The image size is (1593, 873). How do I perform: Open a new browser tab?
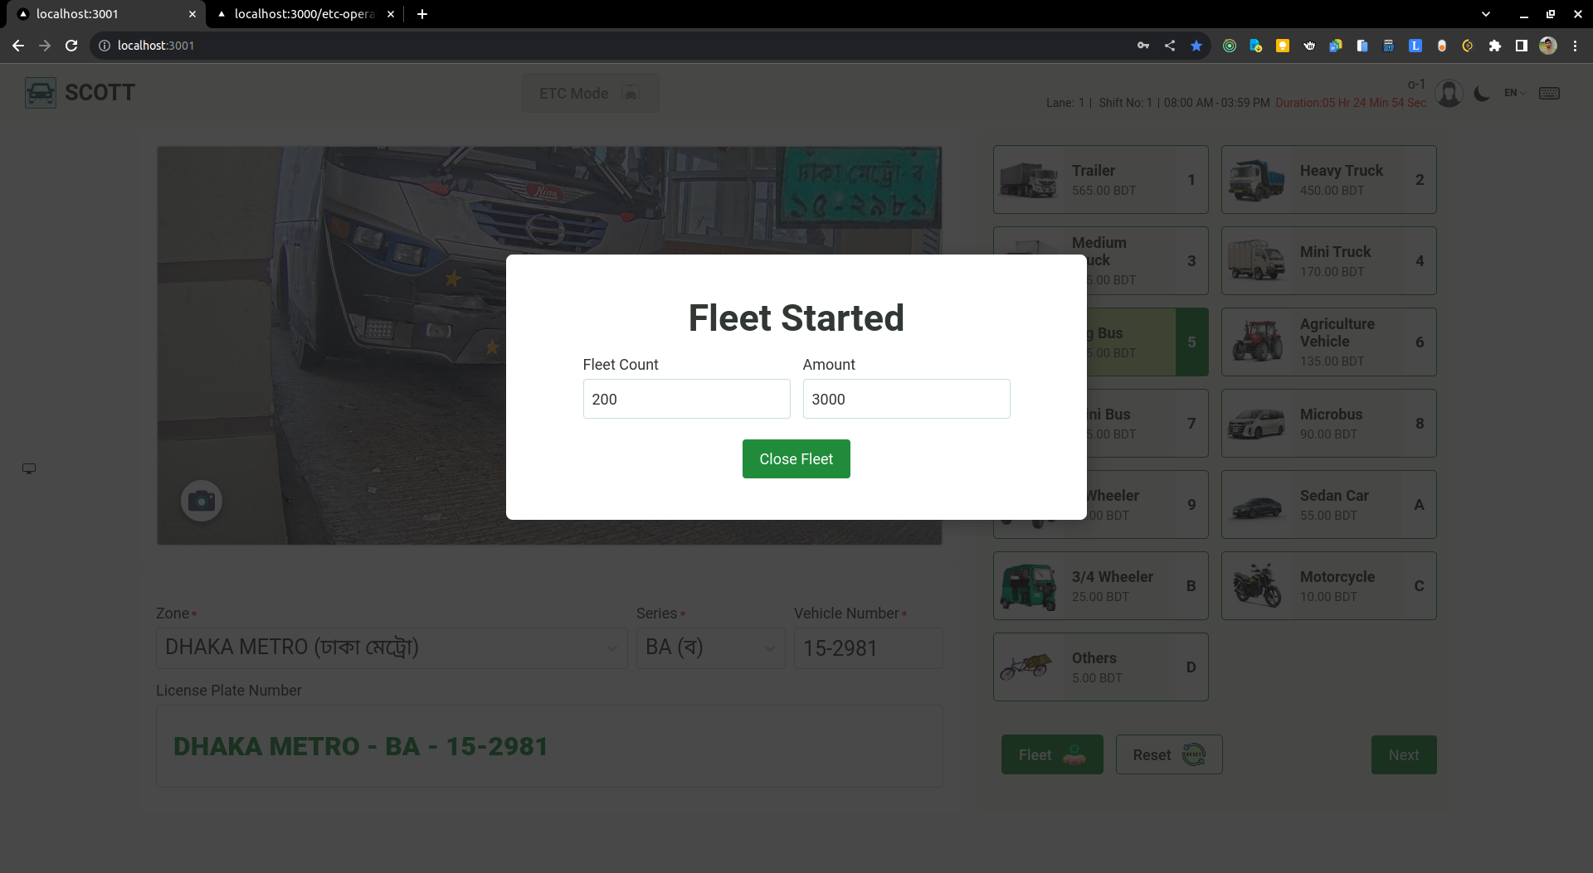coord(422,14)
